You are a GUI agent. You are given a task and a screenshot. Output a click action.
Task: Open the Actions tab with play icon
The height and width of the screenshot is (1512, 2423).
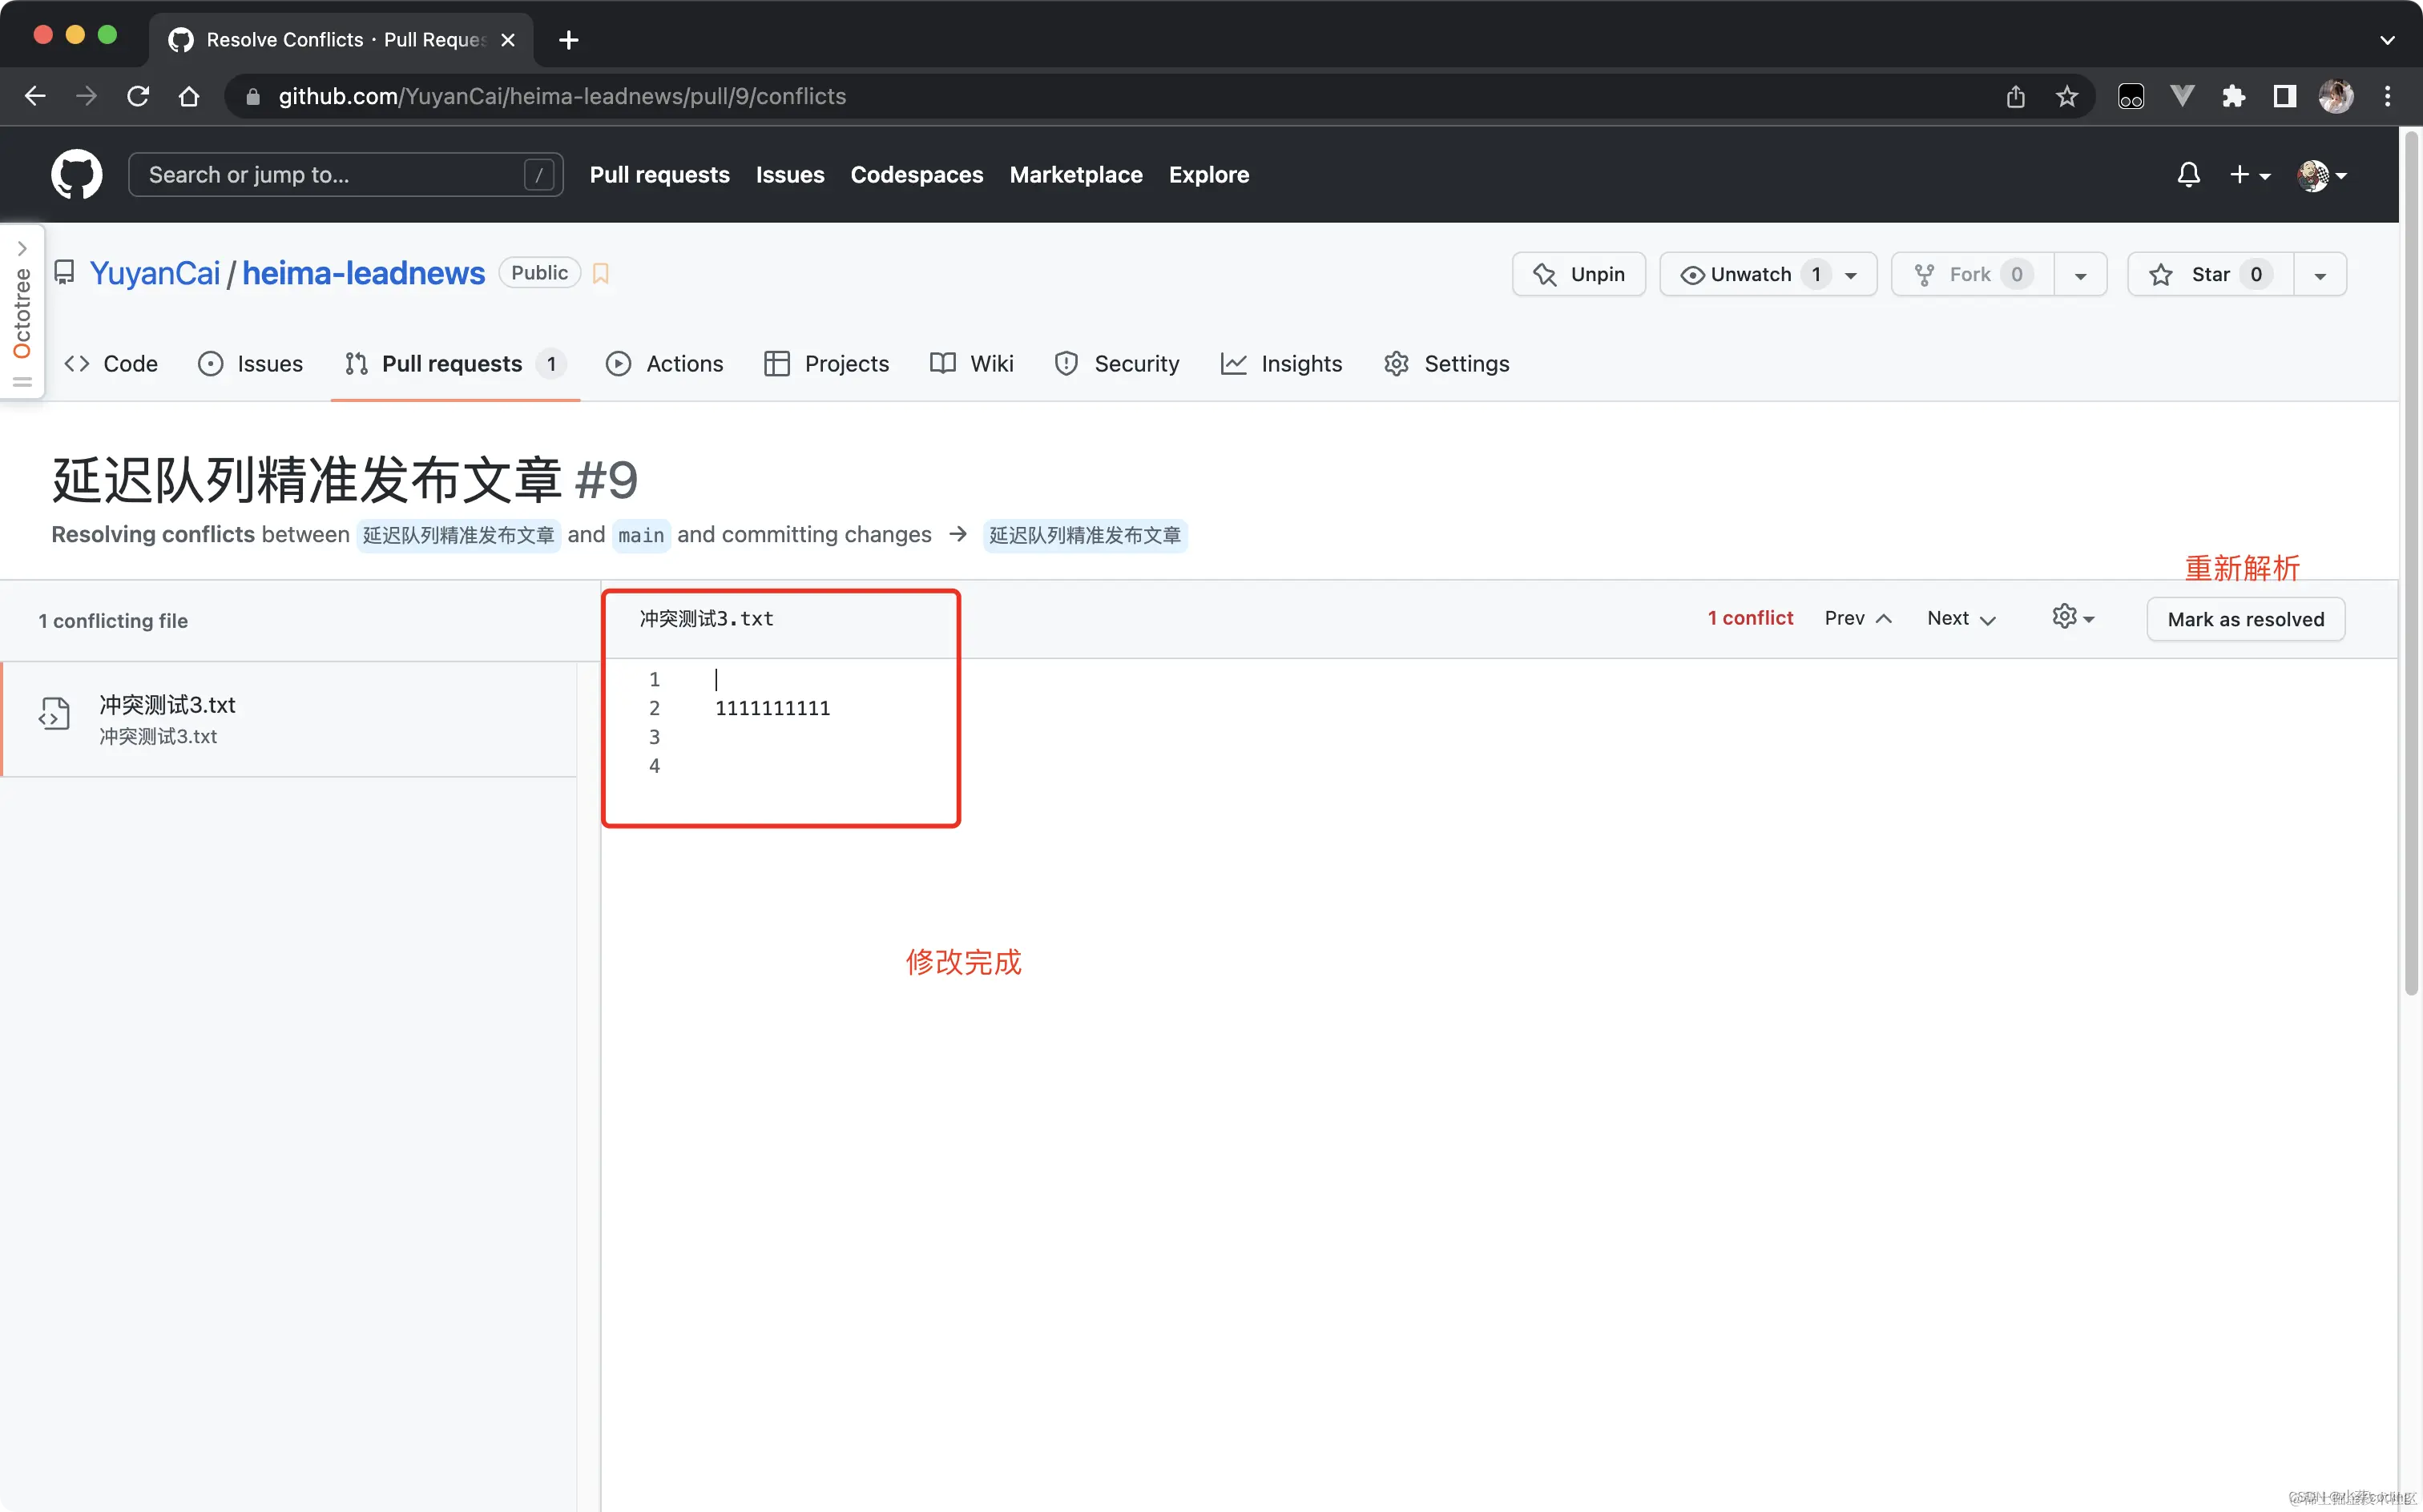pyautogui.click(x=664, y=363)
